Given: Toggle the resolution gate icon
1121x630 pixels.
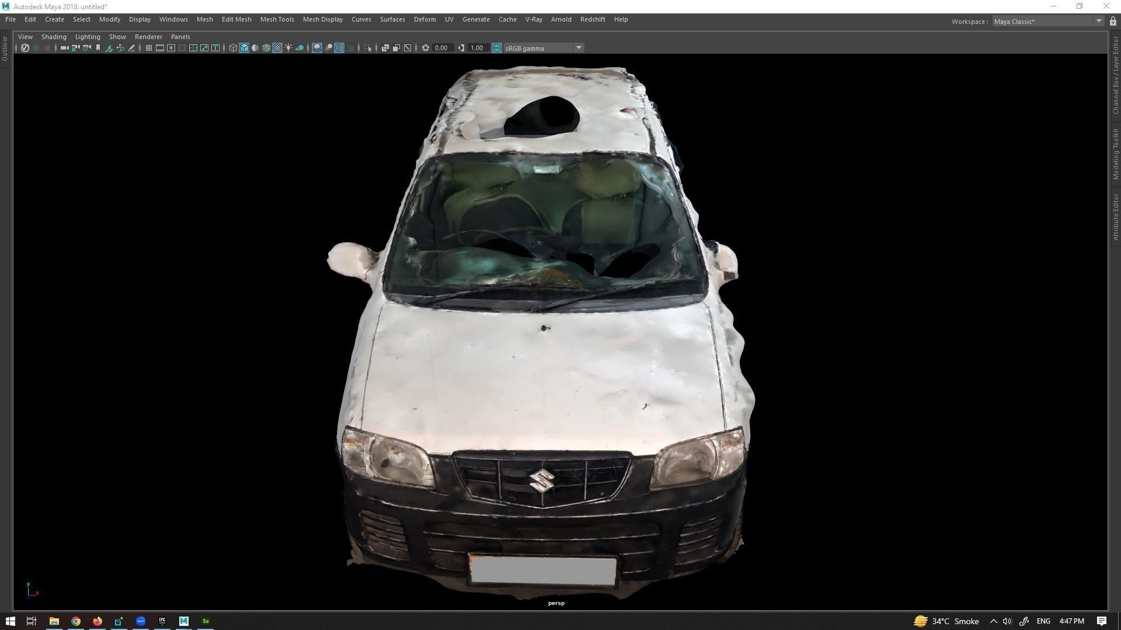Looking at the screenshot, I should pos(170,48).
